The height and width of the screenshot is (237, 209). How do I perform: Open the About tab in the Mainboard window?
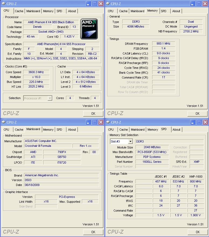coord(72,130)
